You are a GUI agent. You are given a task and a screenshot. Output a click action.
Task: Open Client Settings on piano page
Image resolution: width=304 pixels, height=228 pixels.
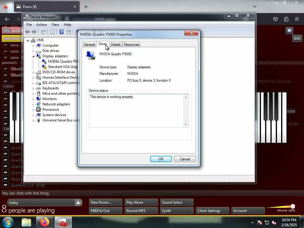213,211
